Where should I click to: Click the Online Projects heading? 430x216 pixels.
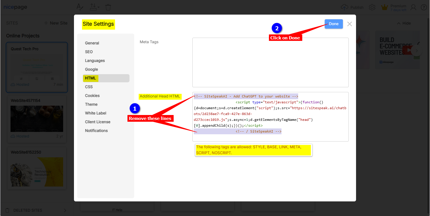tap(23, 36)
